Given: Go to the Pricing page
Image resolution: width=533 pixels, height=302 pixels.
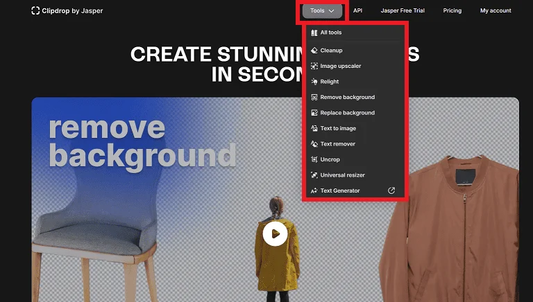Looking at the screenshot, I should [x=452, y=10].
